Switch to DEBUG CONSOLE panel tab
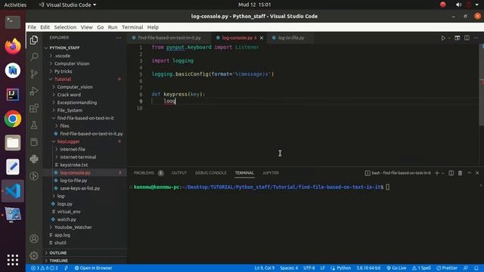 pos(210,173)
